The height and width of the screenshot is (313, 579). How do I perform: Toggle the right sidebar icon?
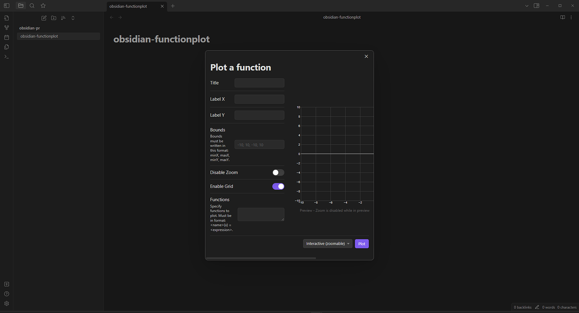[x=536, y=6]
